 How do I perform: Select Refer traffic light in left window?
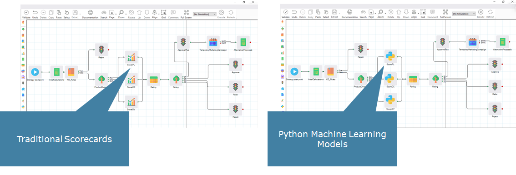235,87
